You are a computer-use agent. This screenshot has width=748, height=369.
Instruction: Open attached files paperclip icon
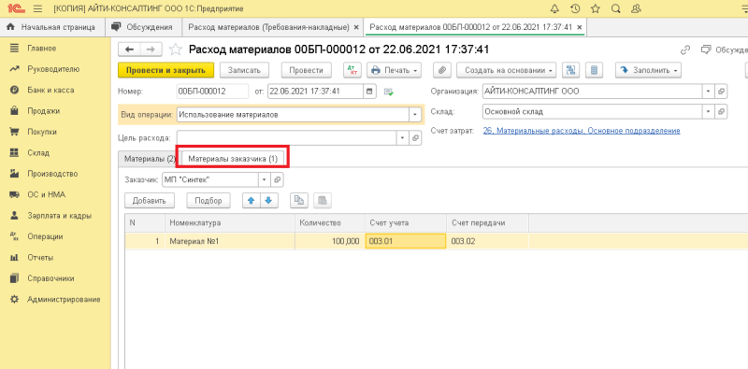[x=442, y=70]
